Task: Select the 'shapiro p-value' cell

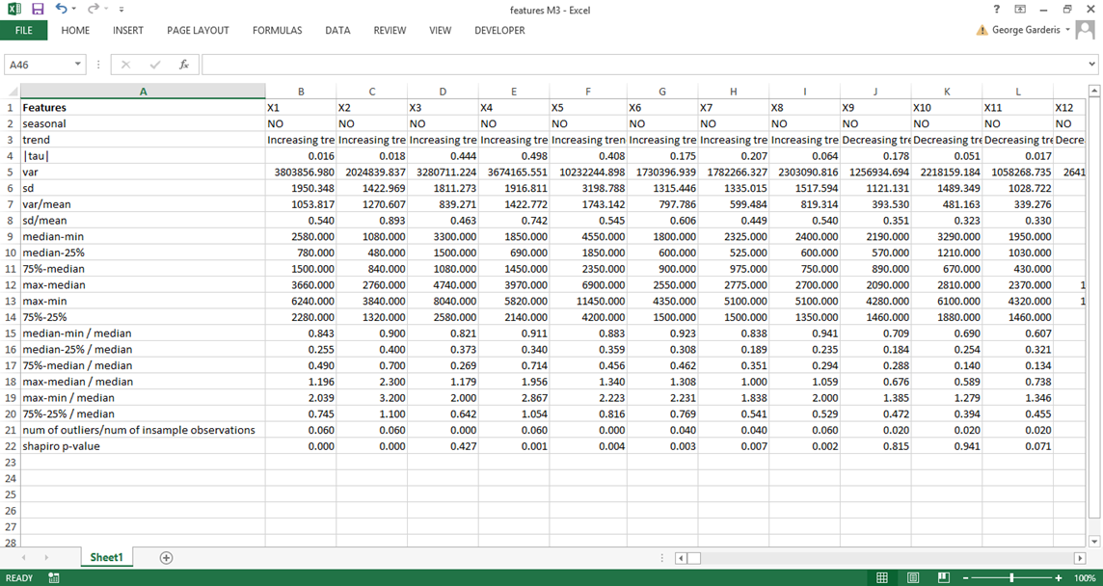Action: (x=143, y=446)
